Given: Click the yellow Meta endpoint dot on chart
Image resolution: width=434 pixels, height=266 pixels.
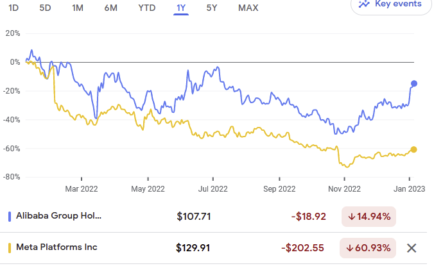Looking at the screenshot, I should pos(413,149).
